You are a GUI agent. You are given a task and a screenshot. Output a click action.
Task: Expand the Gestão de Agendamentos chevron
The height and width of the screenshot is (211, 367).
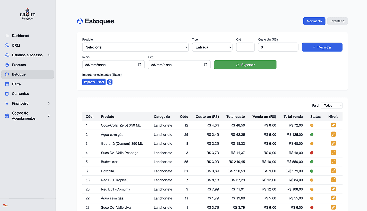pyautogui.click(x=49, y=116)
